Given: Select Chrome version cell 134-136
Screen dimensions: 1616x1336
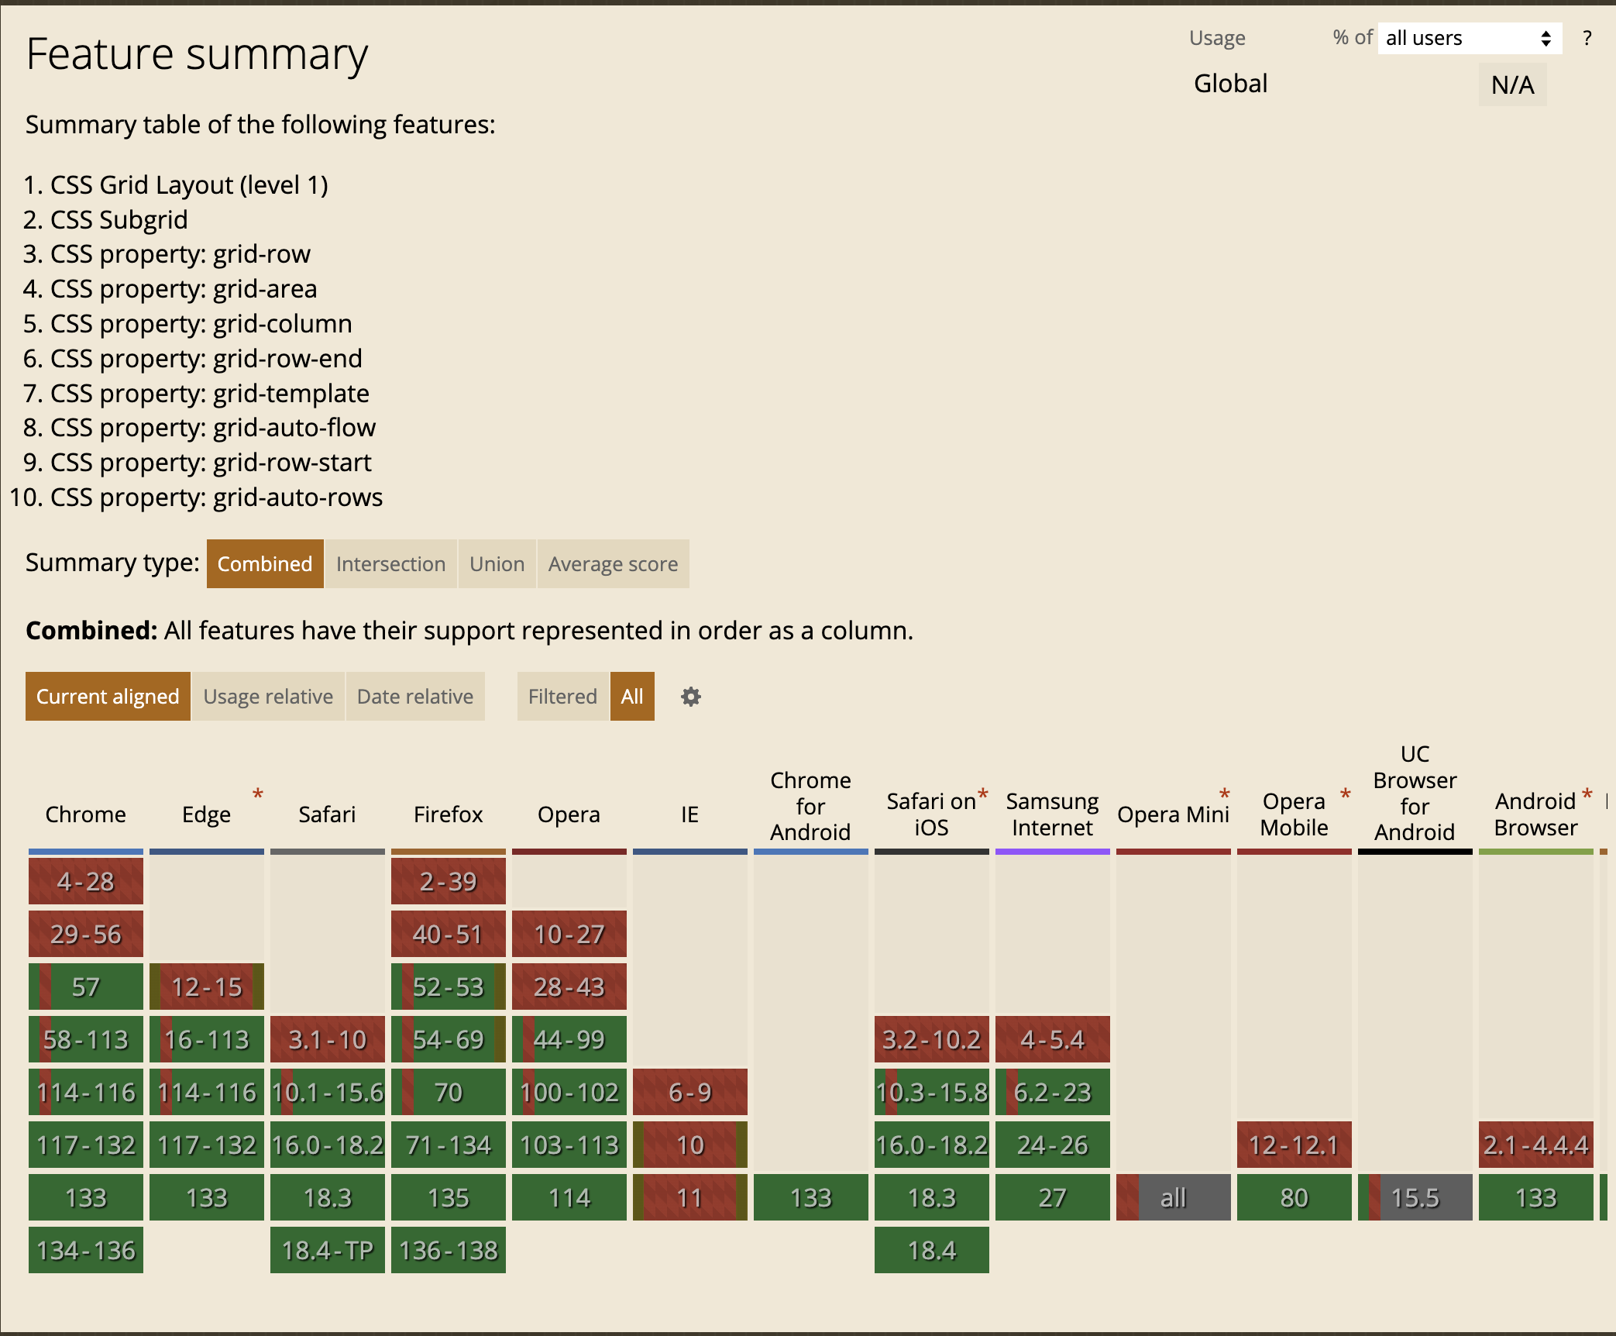Looking at the screenshot, I should point(86,1250).
